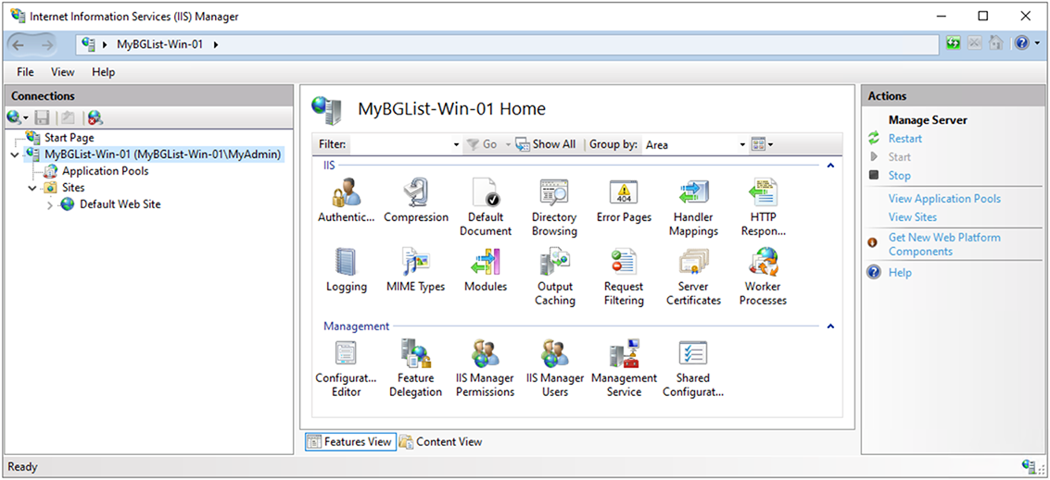The width and height of the screenshot is (1050, 480).
Task: Select Default Web Site in the tree
Action: 120,204
